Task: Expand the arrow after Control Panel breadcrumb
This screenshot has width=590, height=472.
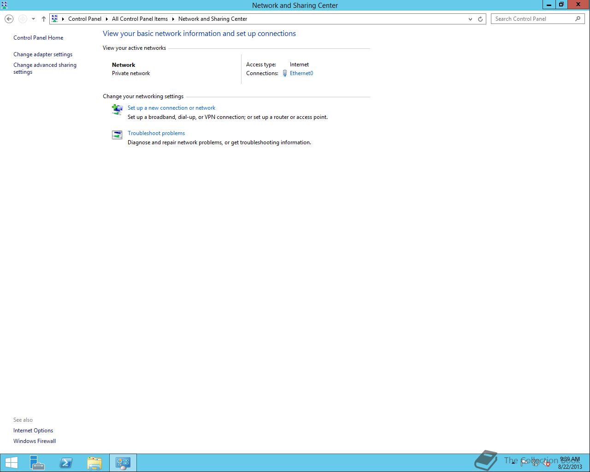Action: [x=106, y=19]
